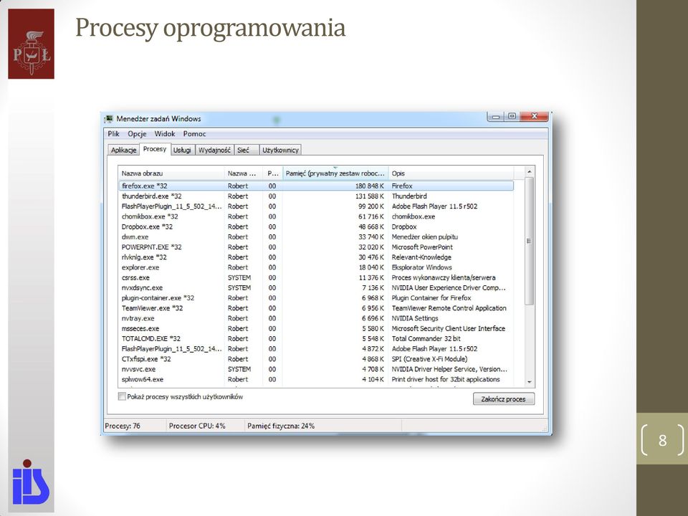Click the 131 588 K memory value
This screenshot has height=516, width=688.
pyautogui.click(x=370, y=196)
